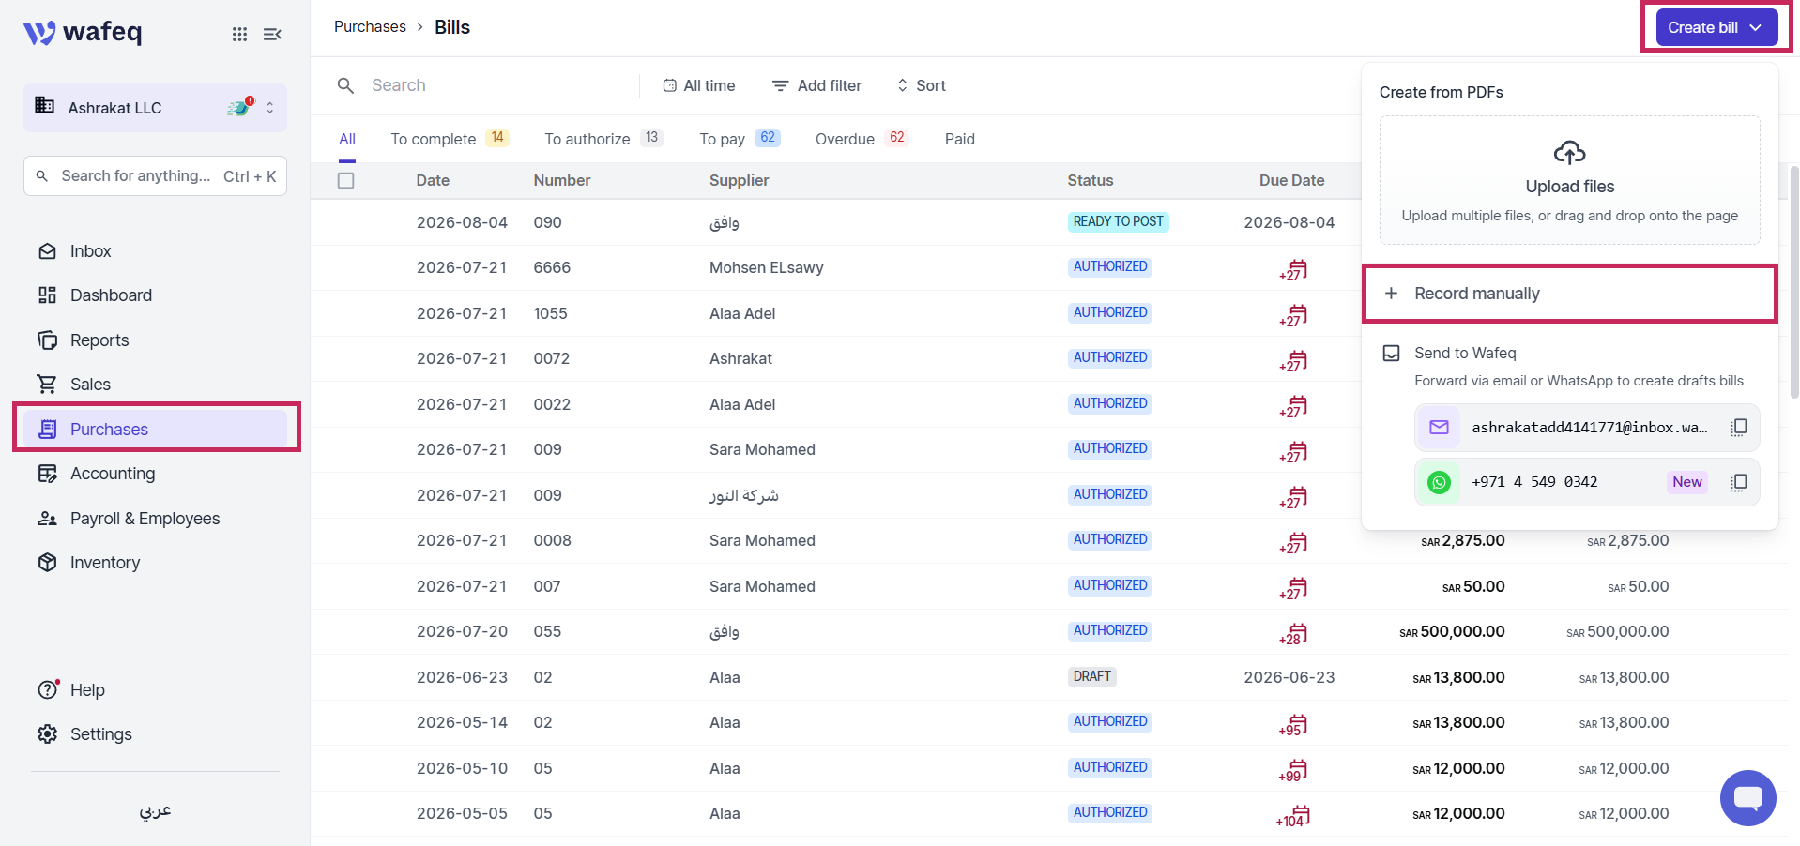Expand the Ashrakat LLC organization switcher
The width and height of the screenshot is (1800, 846).
(156, 108)
